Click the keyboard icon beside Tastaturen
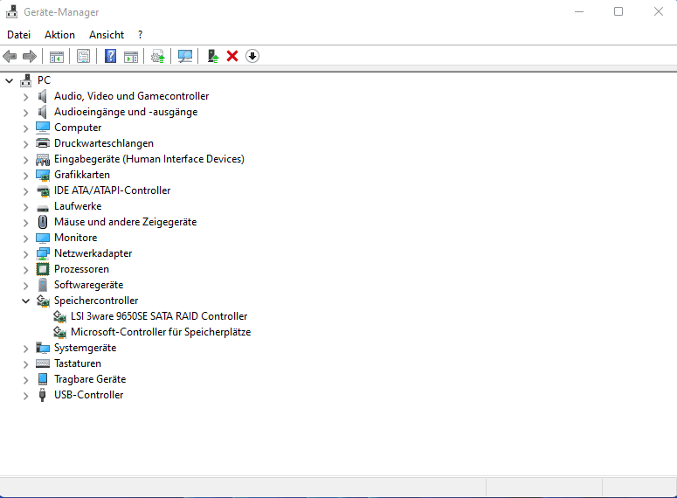This screenshot has width=677, height=498. [x=42, y=363]
